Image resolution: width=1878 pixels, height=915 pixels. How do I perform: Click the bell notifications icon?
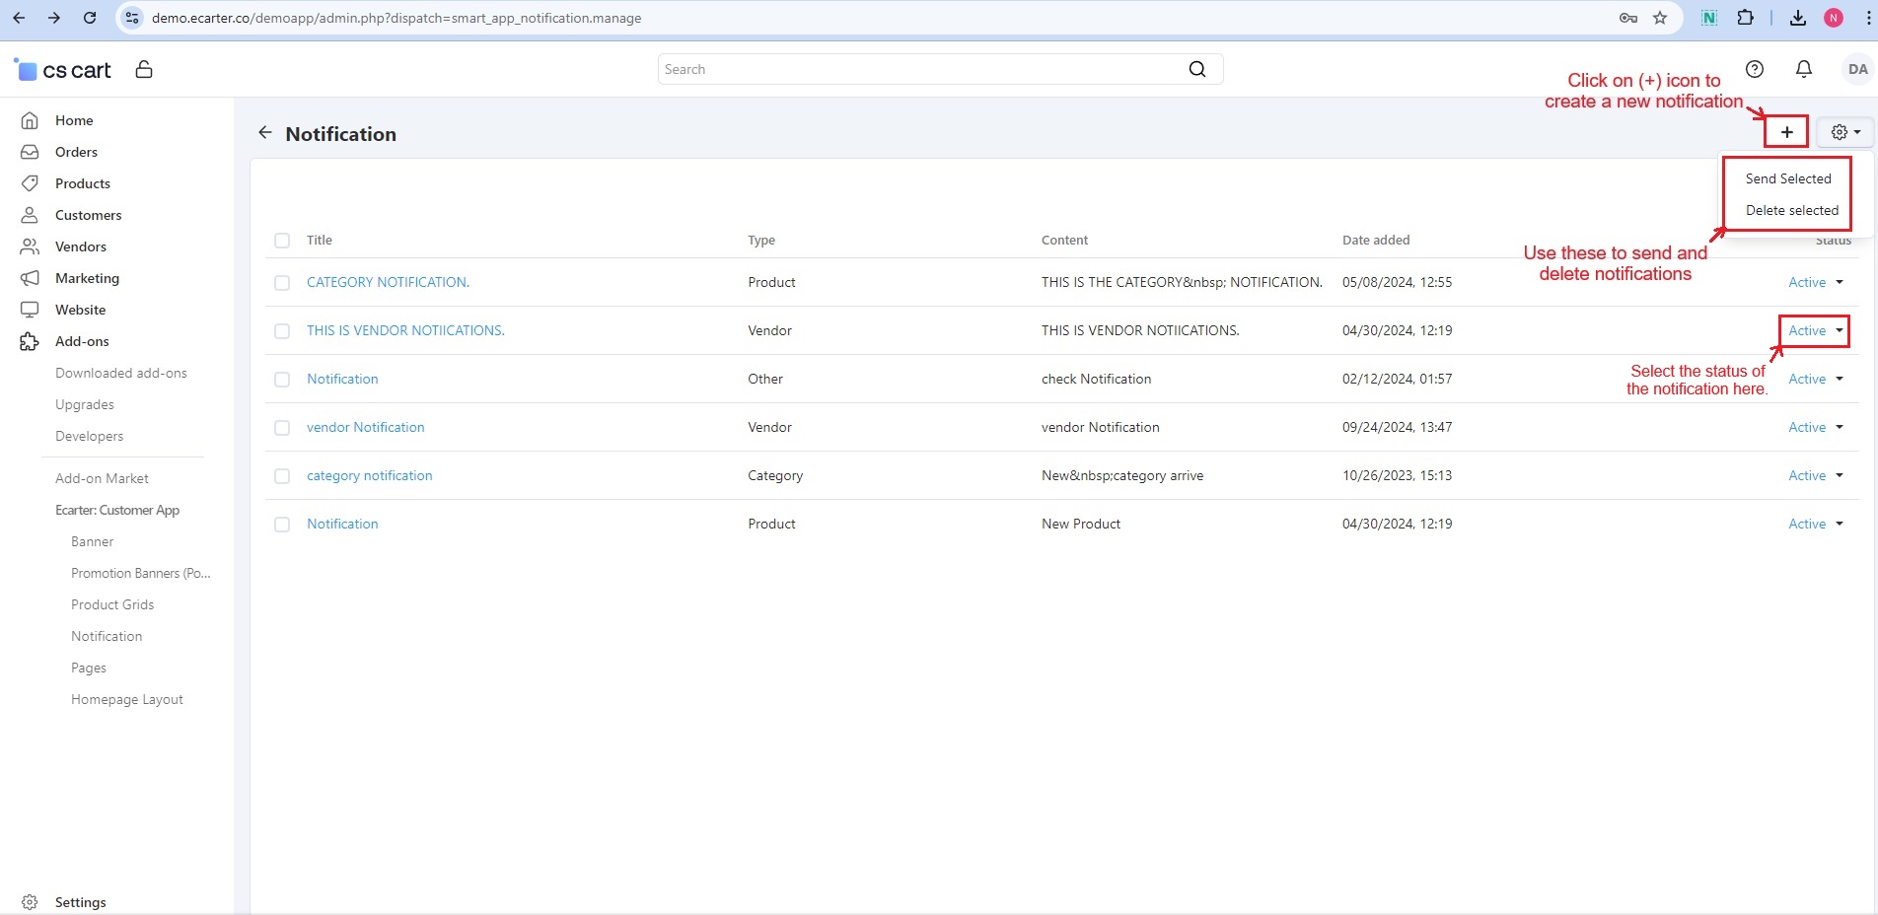1803,69
